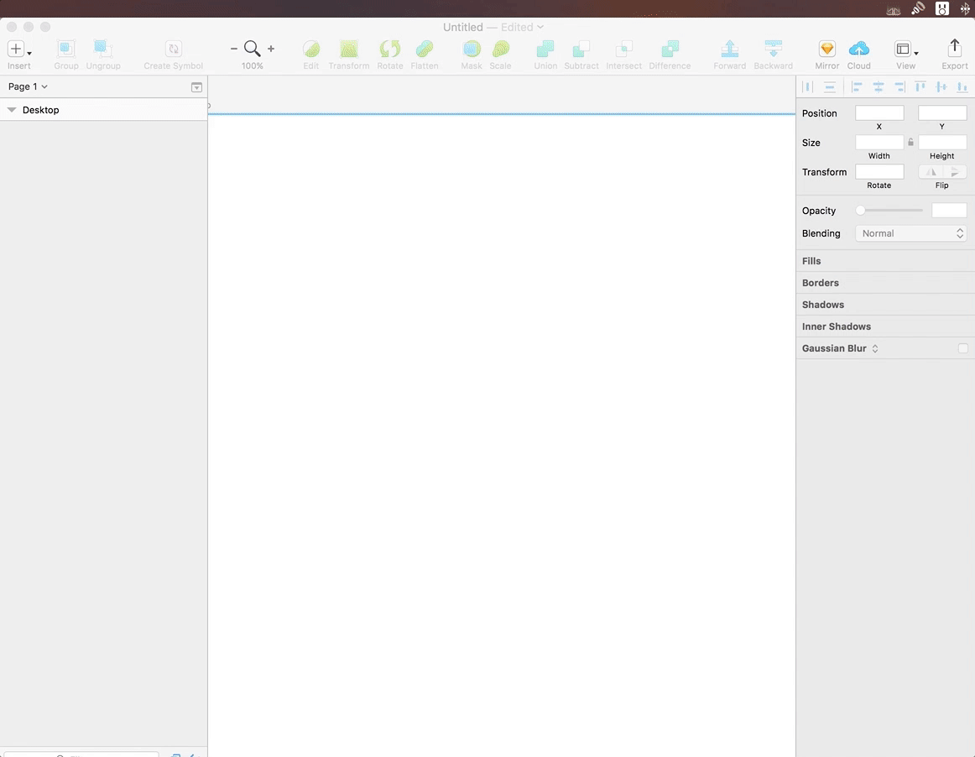Open the Insert tool menu
Screen dimensions: 975x757
18,49
